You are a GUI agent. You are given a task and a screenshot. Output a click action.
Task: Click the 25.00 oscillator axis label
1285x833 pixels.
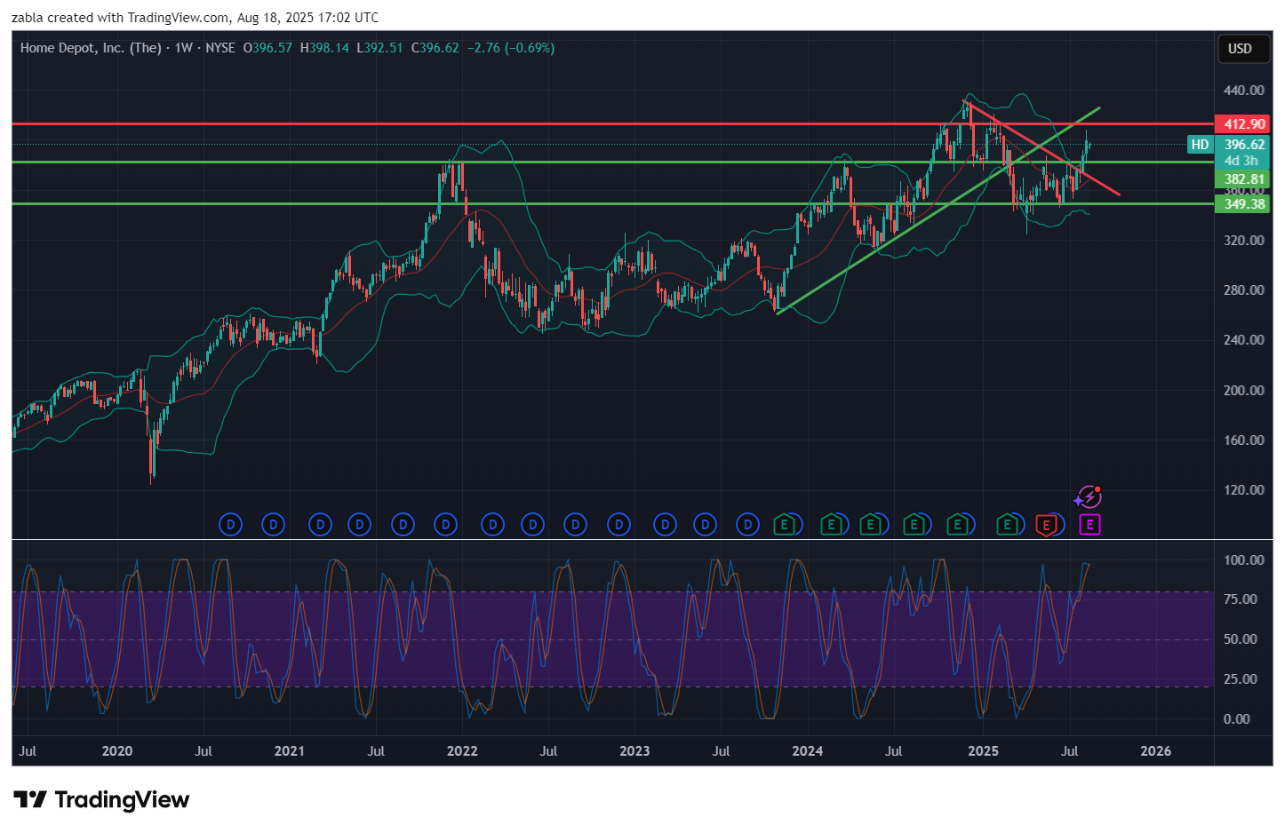[x=1241, y=679]
